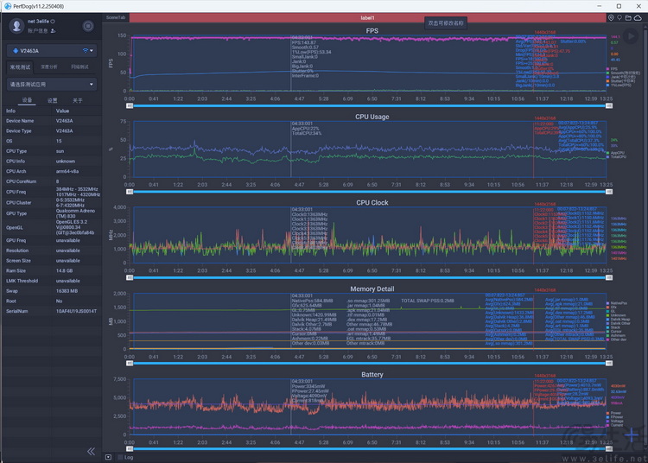This screenshot has height=463, width=648.
Task: Open the folder icon in top toolbar
Action: [628, 18]
